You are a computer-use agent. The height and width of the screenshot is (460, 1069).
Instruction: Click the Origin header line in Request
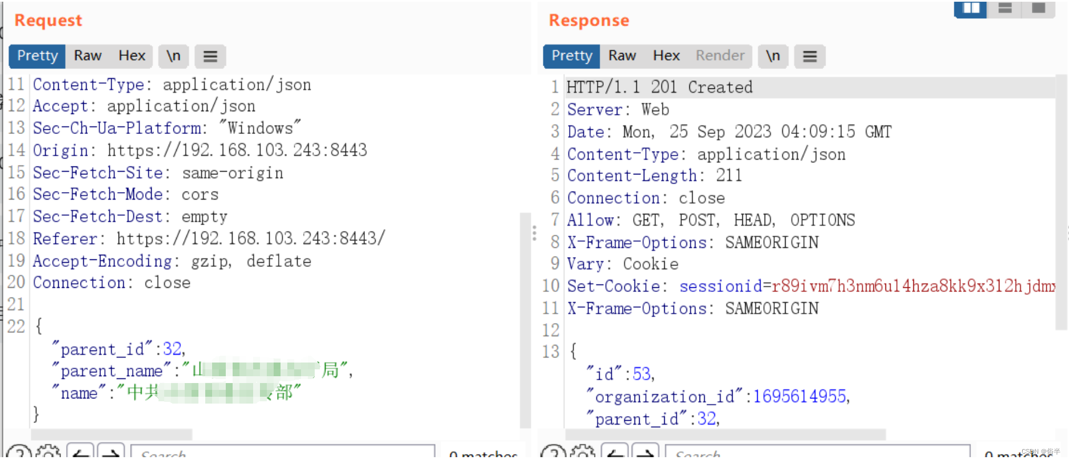[x=200, y=150]
